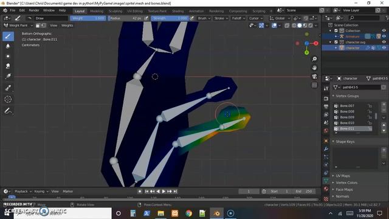Toggle viewport overlays display
This screenshot has height=219, width=389.
[x=274, y=26]
